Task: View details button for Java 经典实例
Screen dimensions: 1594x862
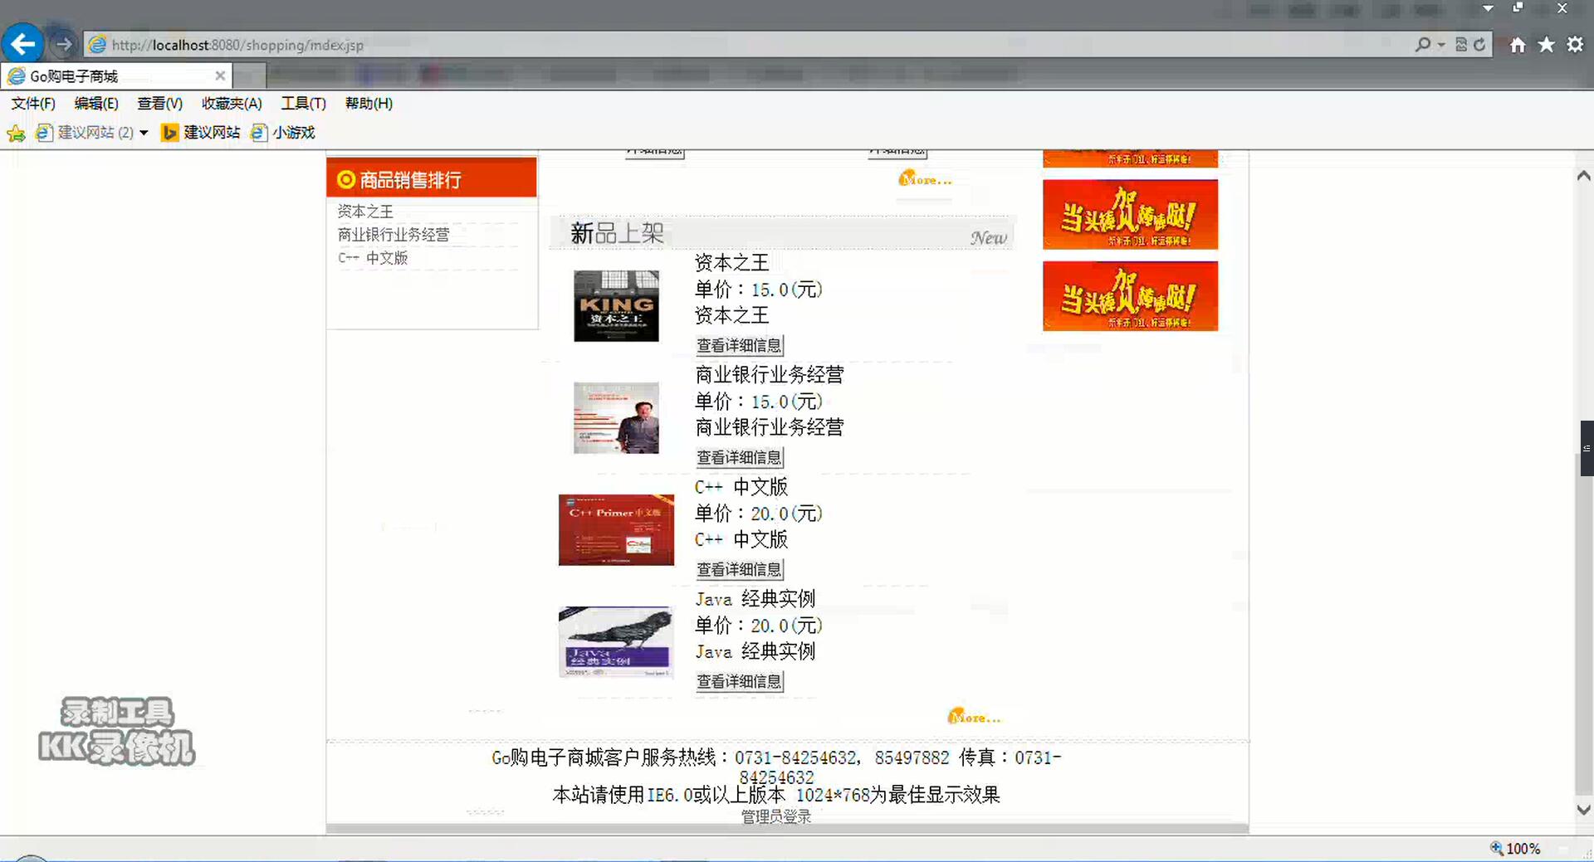Action: [739, 681]
